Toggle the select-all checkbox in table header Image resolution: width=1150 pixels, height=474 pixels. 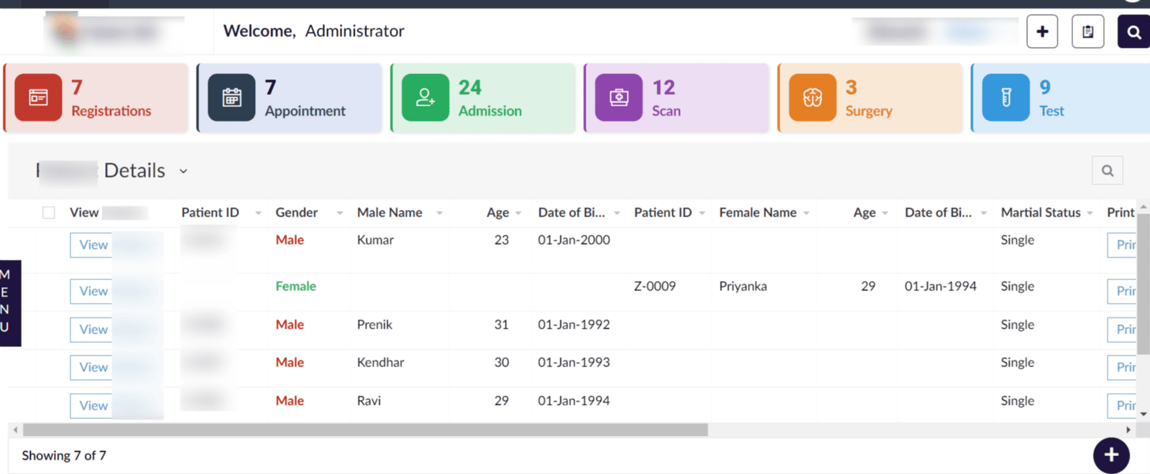coord(49,213)
